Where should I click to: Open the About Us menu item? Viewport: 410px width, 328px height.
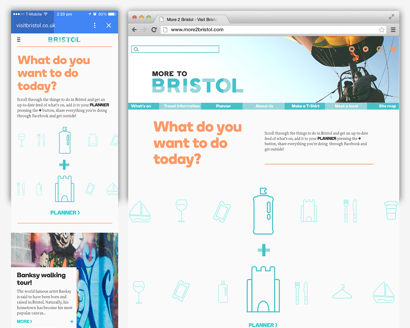click(x=264, y=106)
